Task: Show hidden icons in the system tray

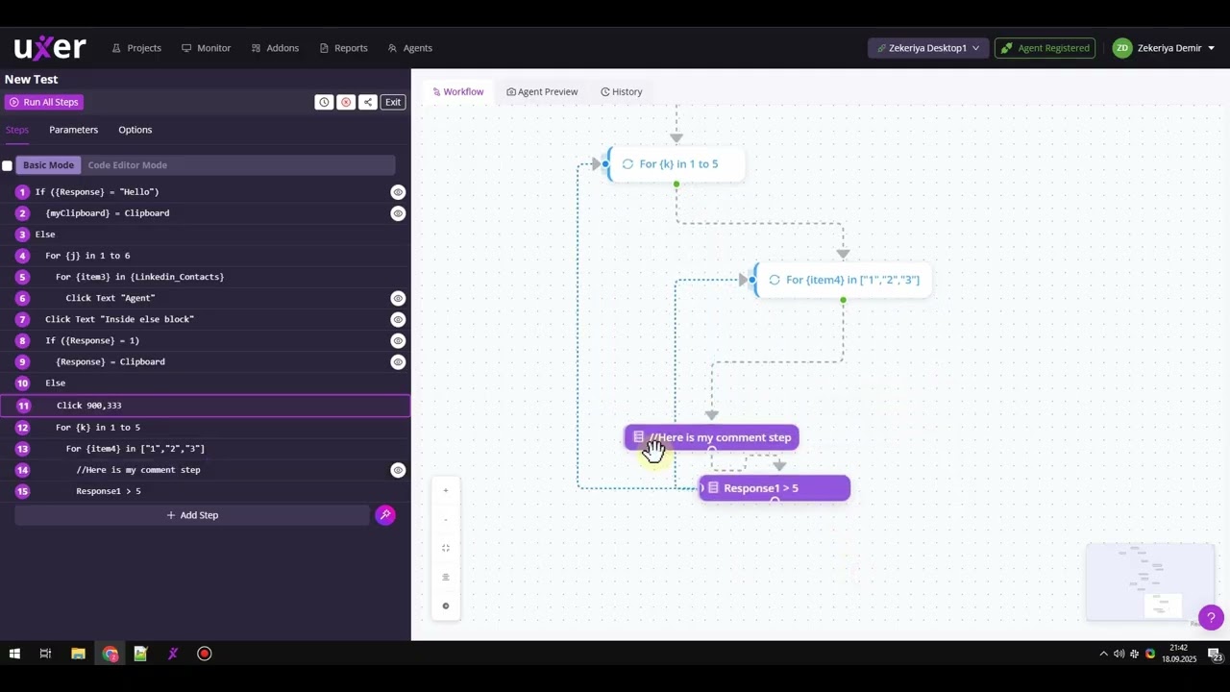Action: 1103,654
